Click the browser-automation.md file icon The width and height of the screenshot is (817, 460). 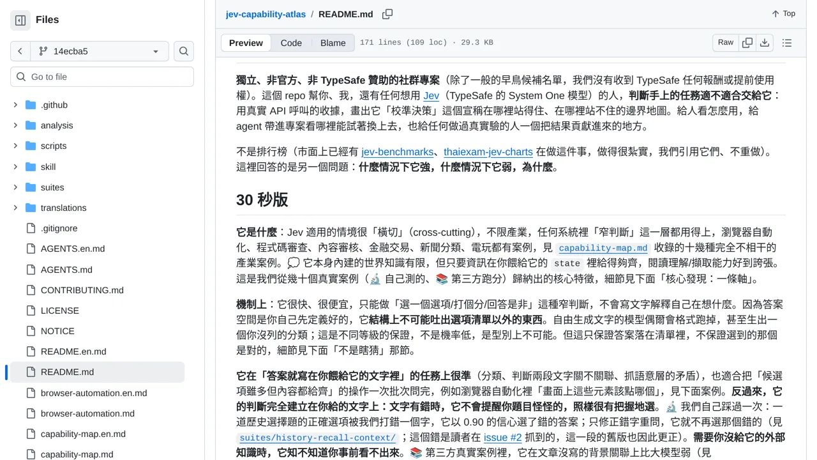tap(31, 413)
